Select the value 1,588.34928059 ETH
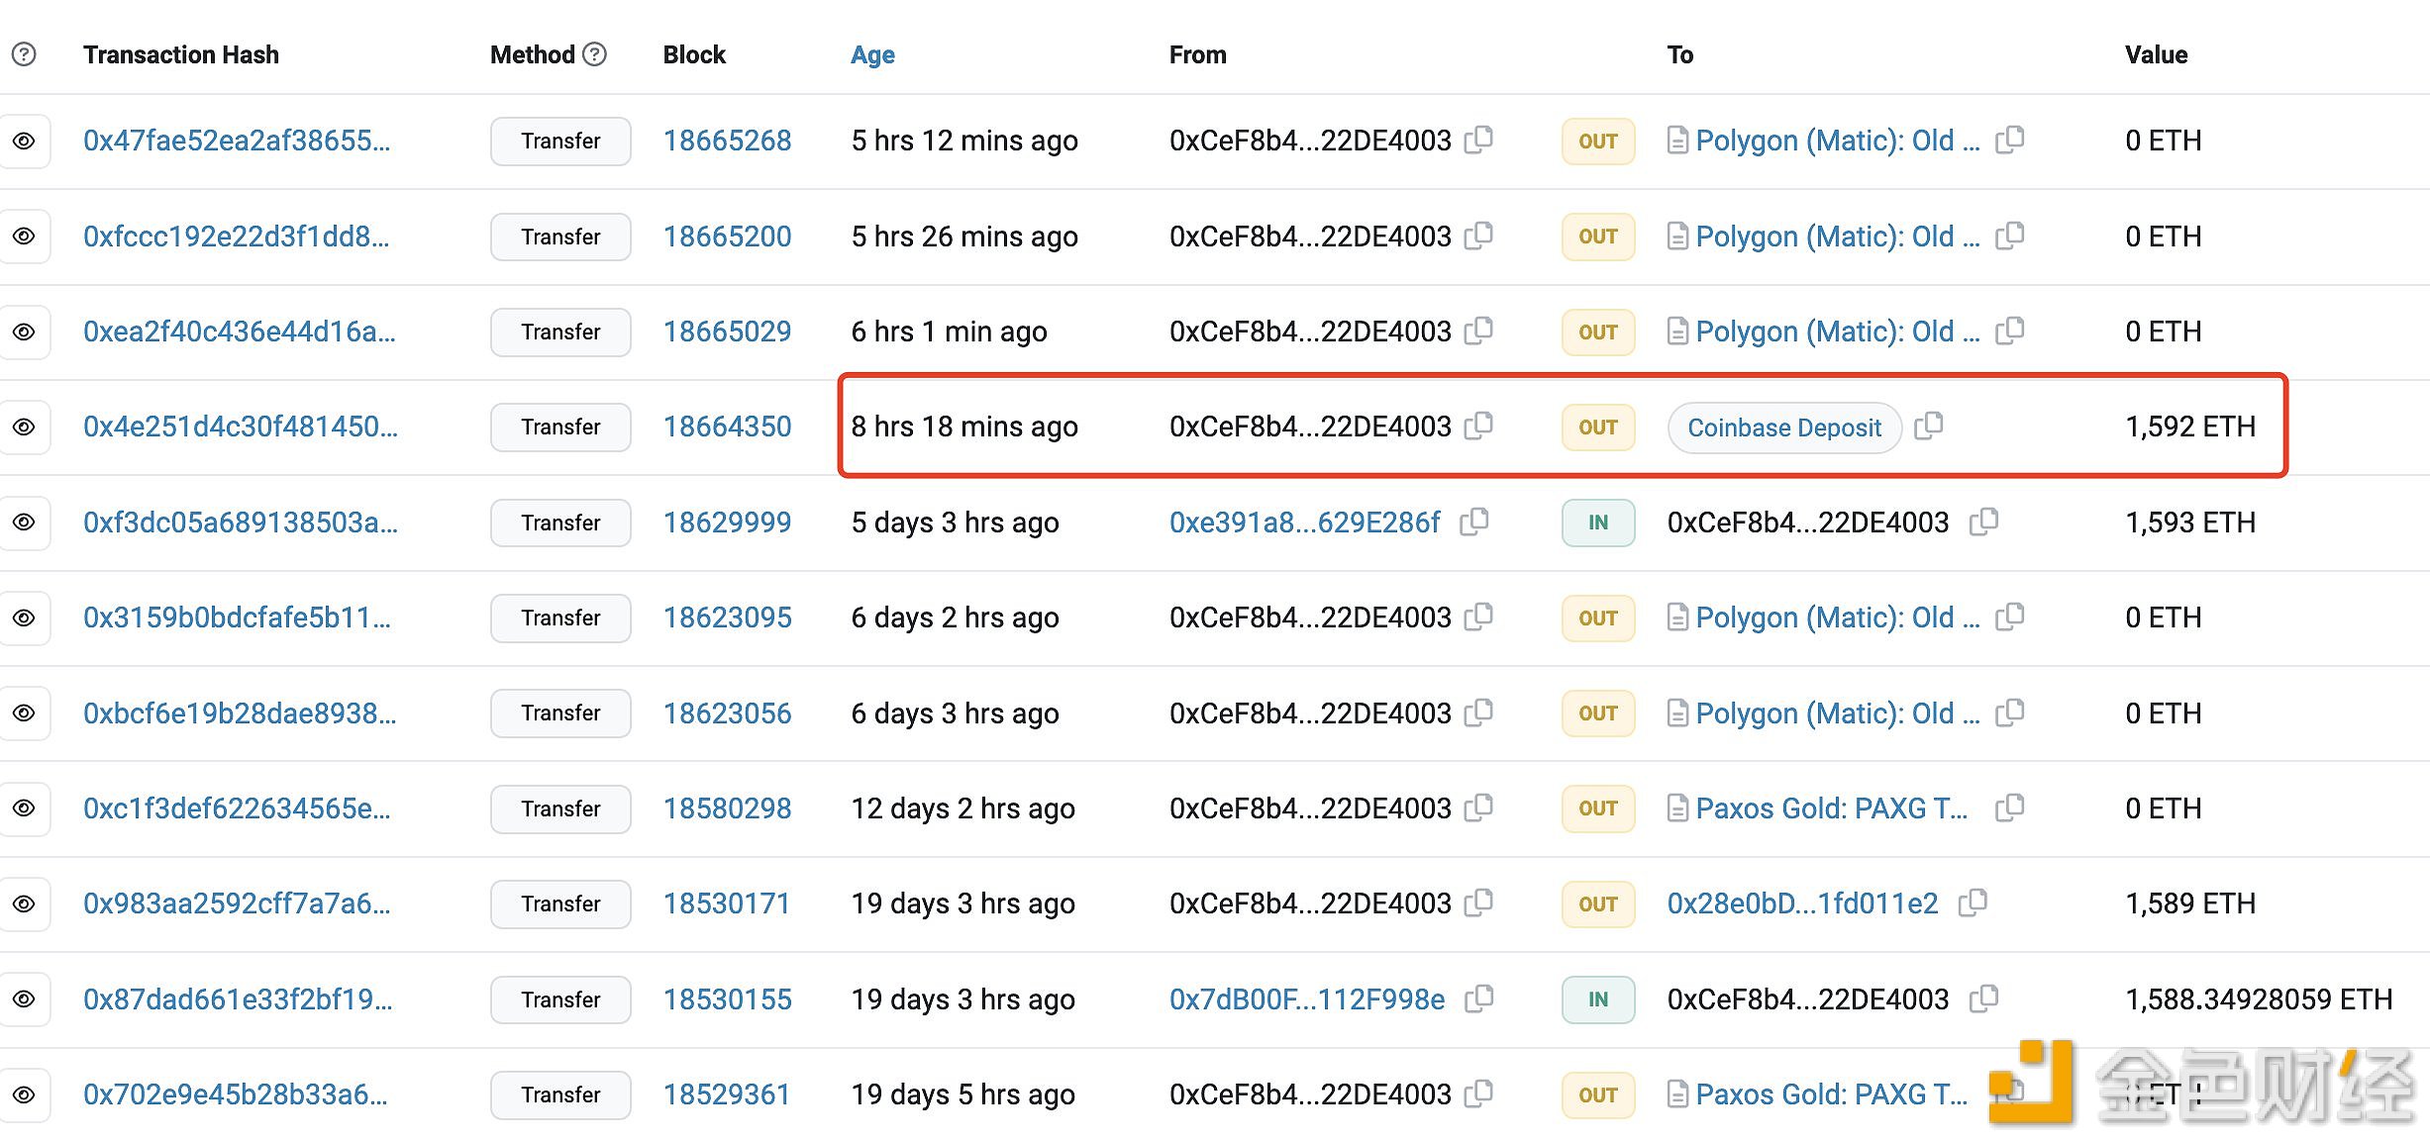2430x1140 pixels. (2259, 999)
